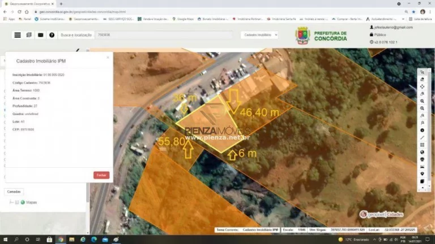The height and width of the screenshot is (244, 435).
Task: Reload the page with the refresh icon
Action: point(19,12)
